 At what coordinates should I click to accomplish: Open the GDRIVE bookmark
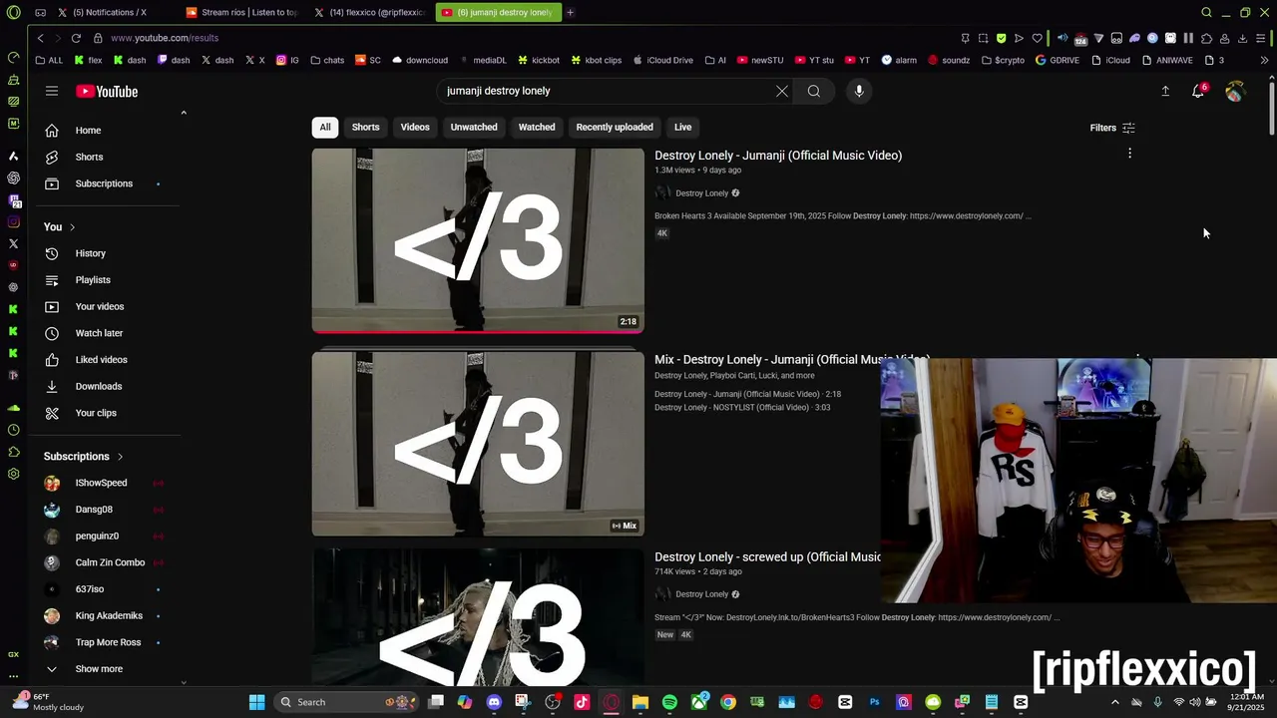click(x=1058, y=60)
